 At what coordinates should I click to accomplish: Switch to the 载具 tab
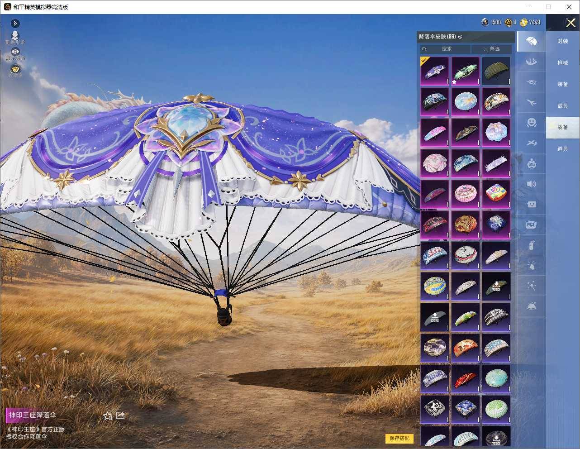pyautogui.click(x=562, y=106)
